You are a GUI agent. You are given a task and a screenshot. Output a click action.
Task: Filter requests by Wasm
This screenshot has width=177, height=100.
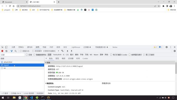tap(96, 55)
